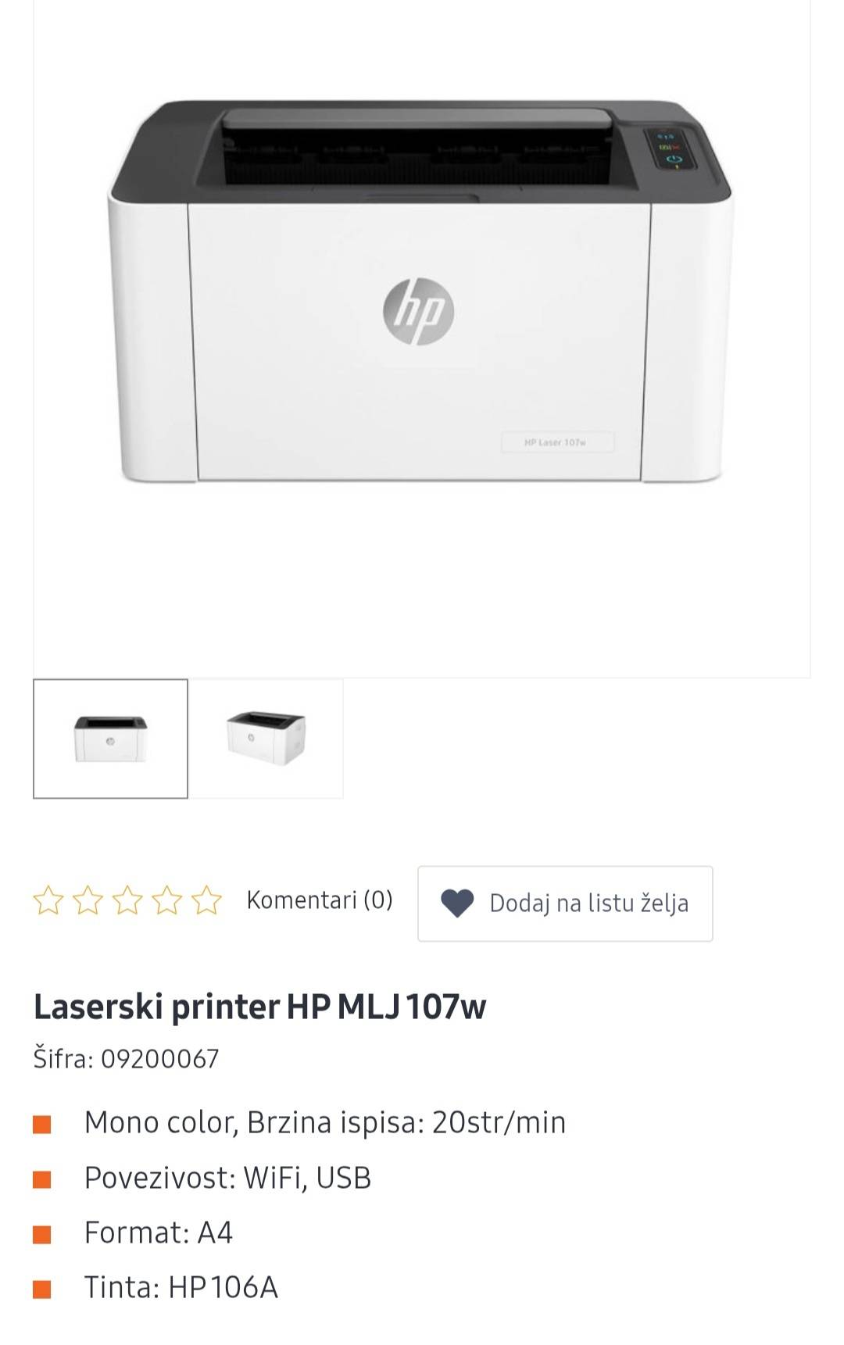
Task: Click the Laserski printer HP MLJ 107w title
Action: coord(259,1007)
